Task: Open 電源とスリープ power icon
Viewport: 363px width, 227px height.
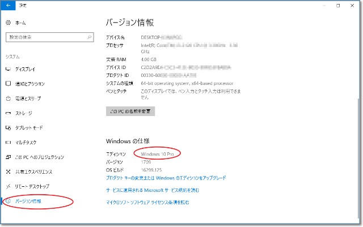Action: tap(8, 98)
